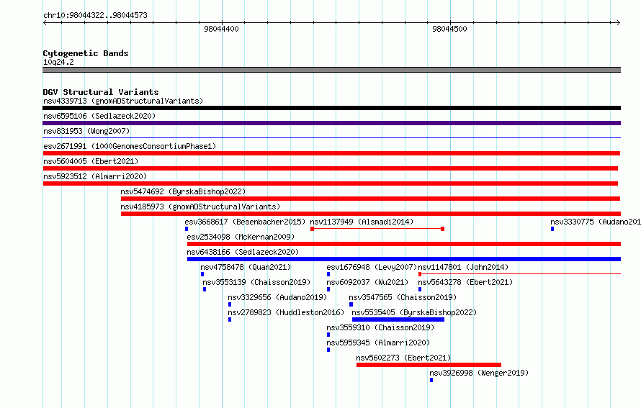Screen dimensions: 641x408
Task: Open nsv5604005 (Ebert2021) label
Action: 91,161
